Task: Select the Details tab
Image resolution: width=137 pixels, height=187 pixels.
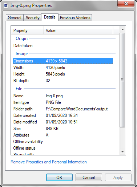Action: pyautogui.click(x=50, y=17)
